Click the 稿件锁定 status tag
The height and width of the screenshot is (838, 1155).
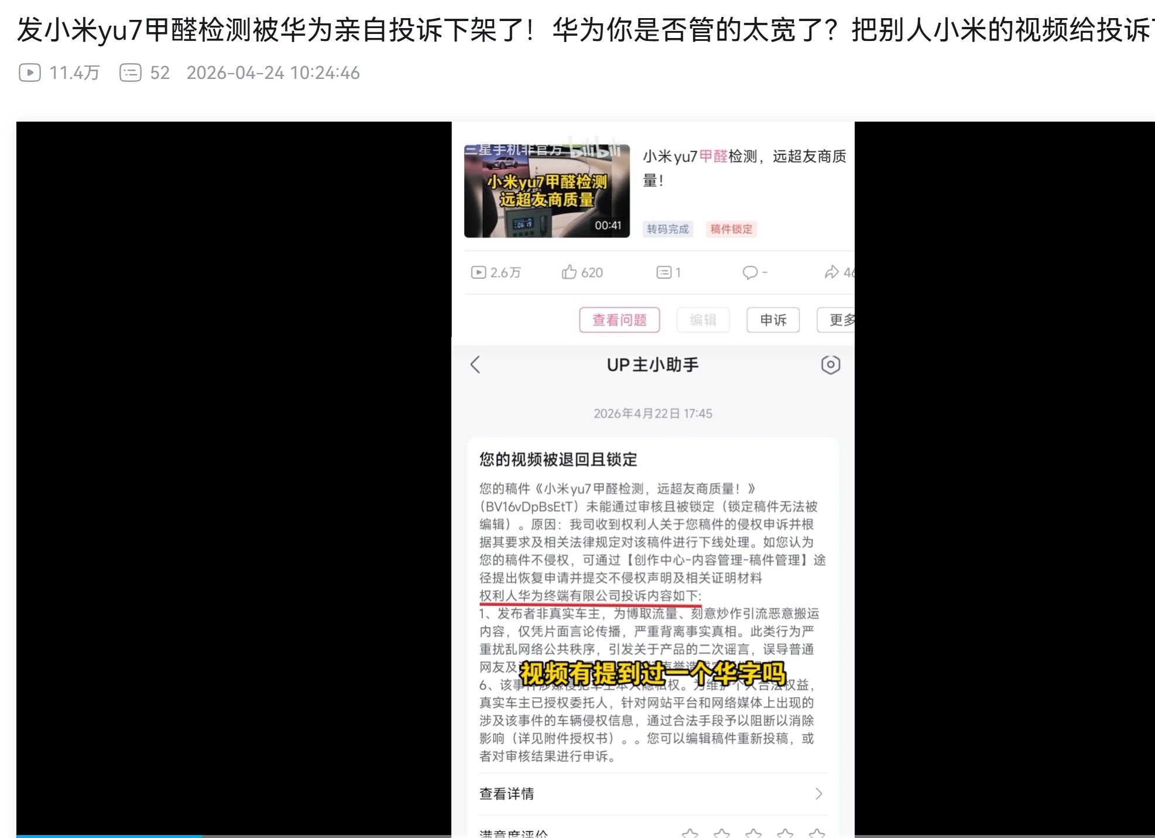731,229
